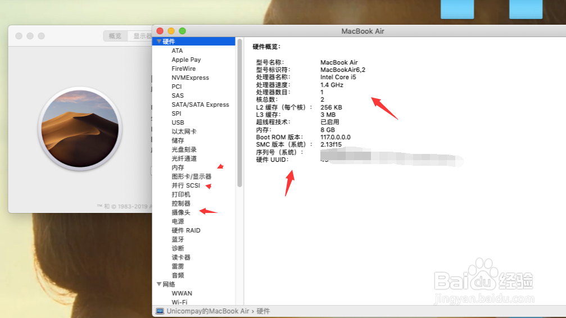
Task: Open the right blue desktop folder
Action: pos(526,9)
